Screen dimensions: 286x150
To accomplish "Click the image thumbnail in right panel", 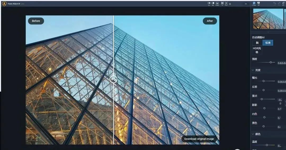I will tap(268, 19).
